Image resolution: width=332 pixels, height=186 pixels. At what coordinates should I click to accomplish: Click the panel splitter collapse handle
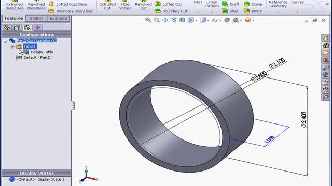pos(73,105)
